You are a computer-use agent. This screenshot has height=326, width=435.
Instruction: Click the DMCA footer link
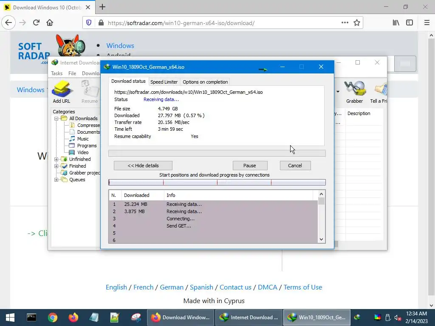point(268,287)
